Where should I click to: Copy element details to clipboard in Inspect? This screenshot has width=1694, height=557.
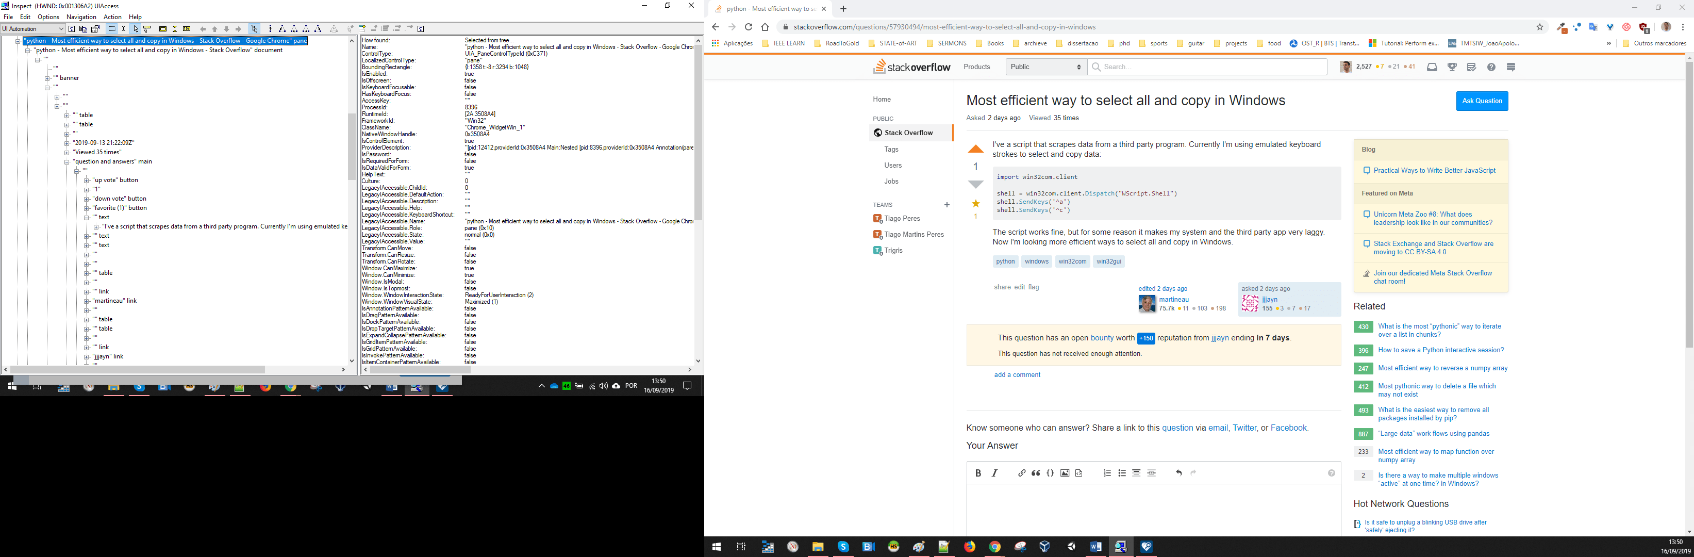(83, 29)
